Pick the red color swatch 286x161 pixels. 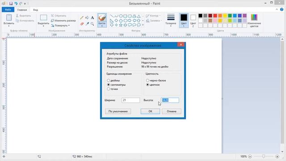coord(215,16)
